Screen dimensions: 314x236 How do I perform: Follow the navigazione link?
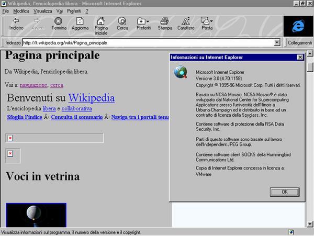click(33, 85)
